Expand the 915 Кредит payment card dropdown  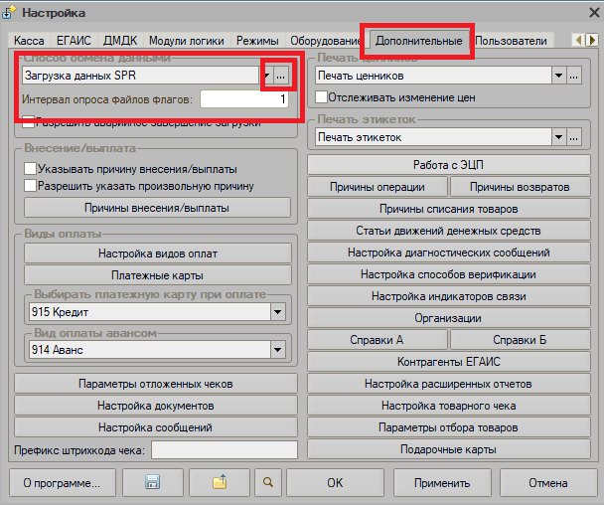pyautogui.click(x=278, y=312)
